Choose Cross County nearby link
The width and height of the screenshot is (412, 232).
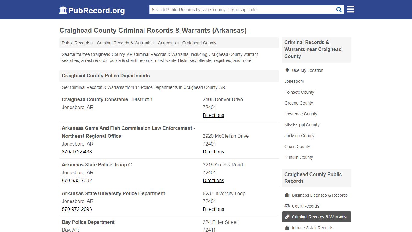(x=297, y=147)
